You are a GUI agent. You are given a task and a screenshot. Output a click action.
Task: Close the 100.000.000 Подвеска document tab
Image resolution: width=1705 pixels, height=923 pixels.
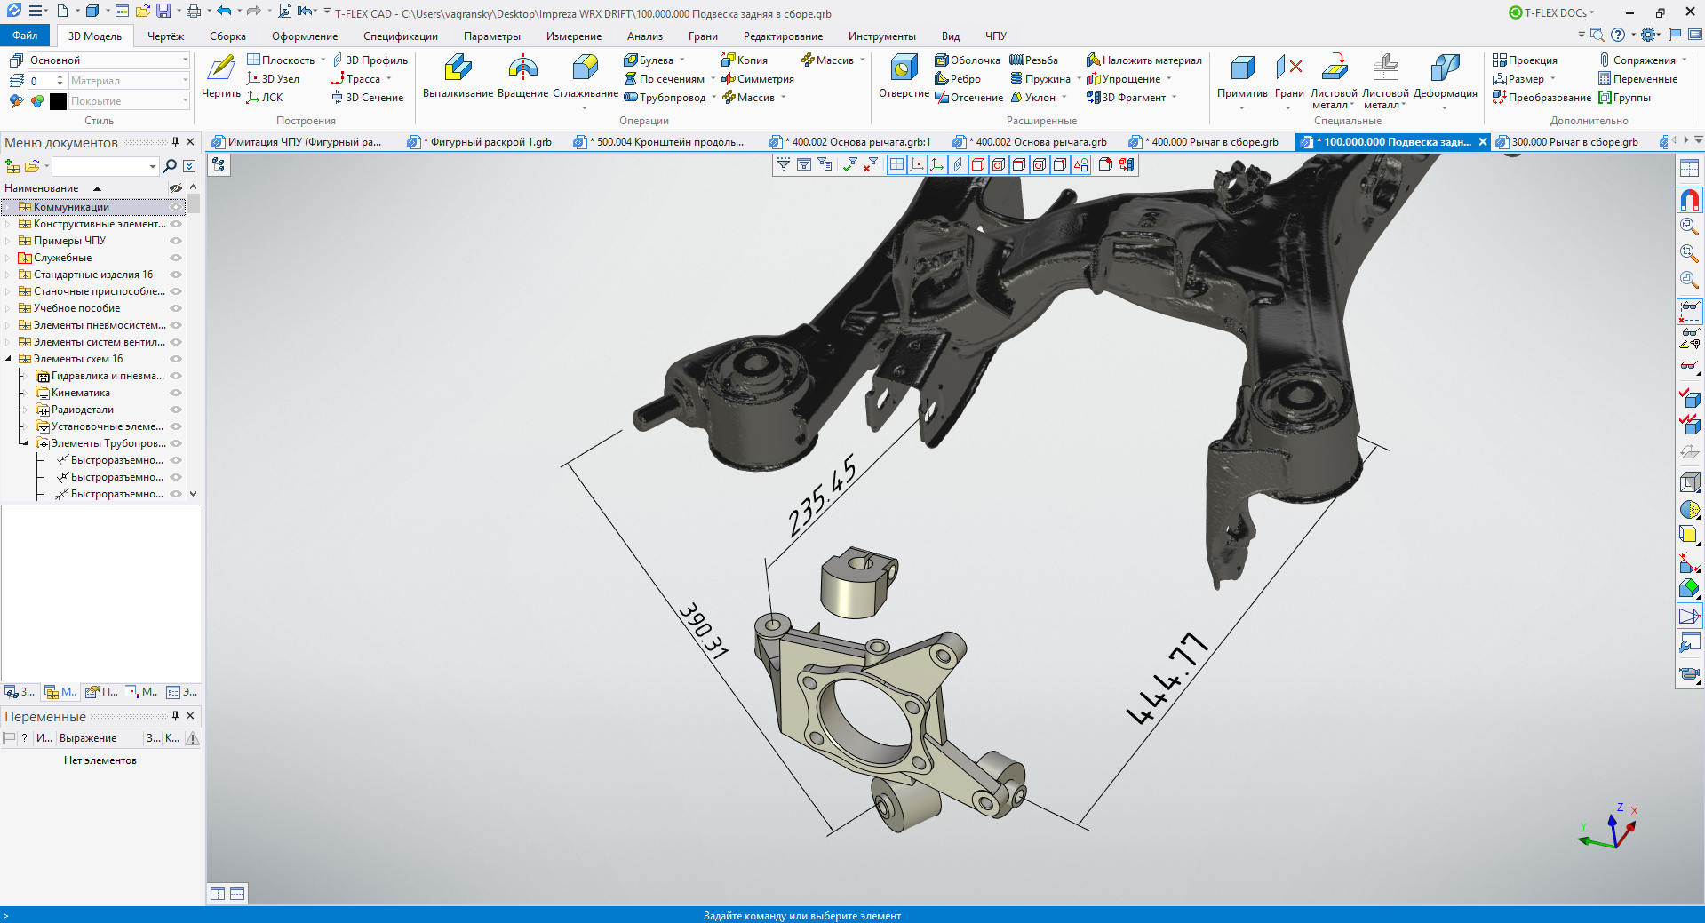pos(1483,142)
